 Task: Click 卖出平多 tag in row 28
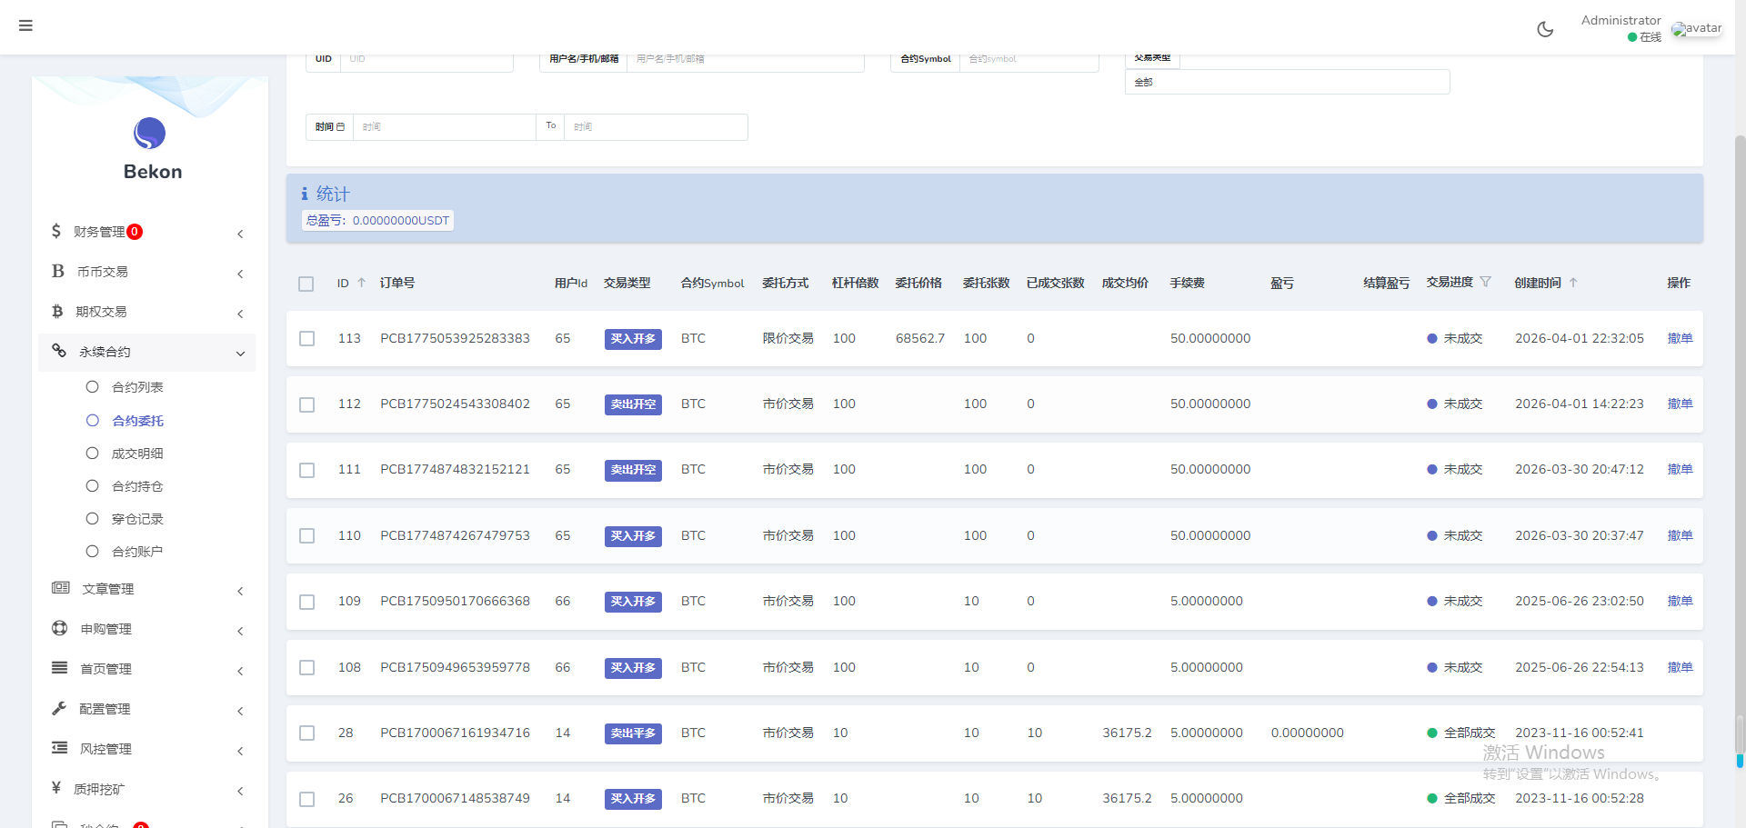(x=633, y=733)
